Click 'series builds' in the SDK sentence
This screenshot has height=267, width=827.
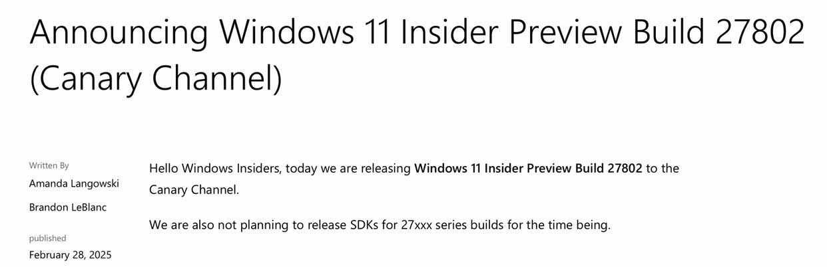(471, 224)
